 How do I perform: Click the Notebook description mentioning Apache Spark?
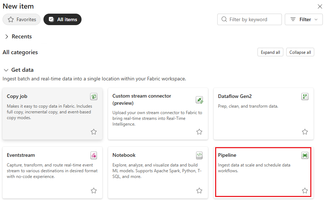[157, 171]
